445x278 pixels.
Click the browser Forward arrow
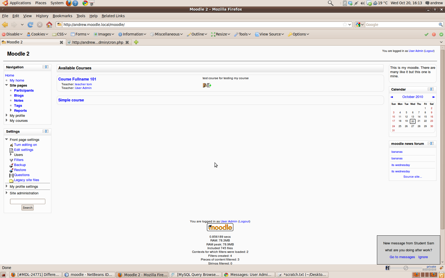[14, 25]
